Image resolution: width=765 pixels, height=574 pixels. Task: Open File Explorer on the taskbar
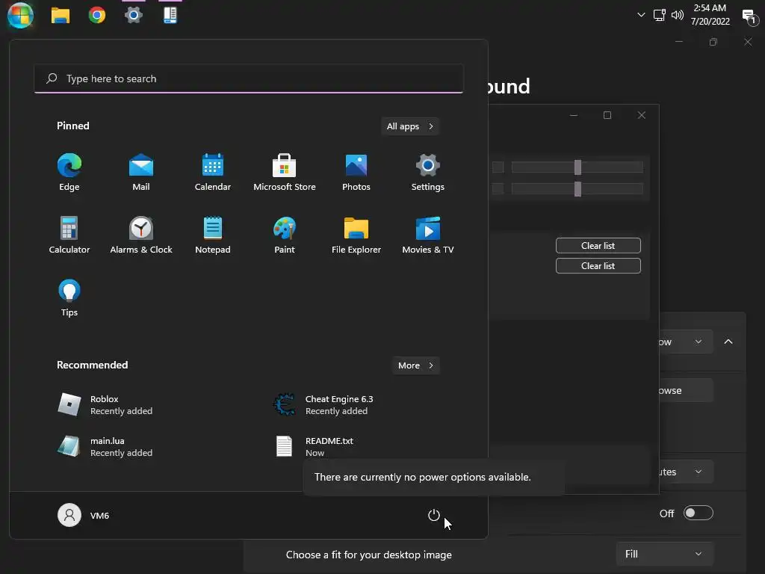[x=61, y=15]
